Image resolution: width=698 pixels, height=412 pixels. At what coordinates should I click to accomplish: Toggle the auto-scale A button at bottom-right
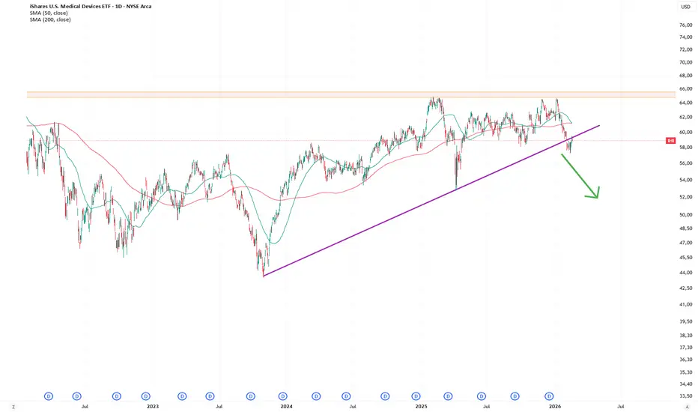click(x=686, y=407)
